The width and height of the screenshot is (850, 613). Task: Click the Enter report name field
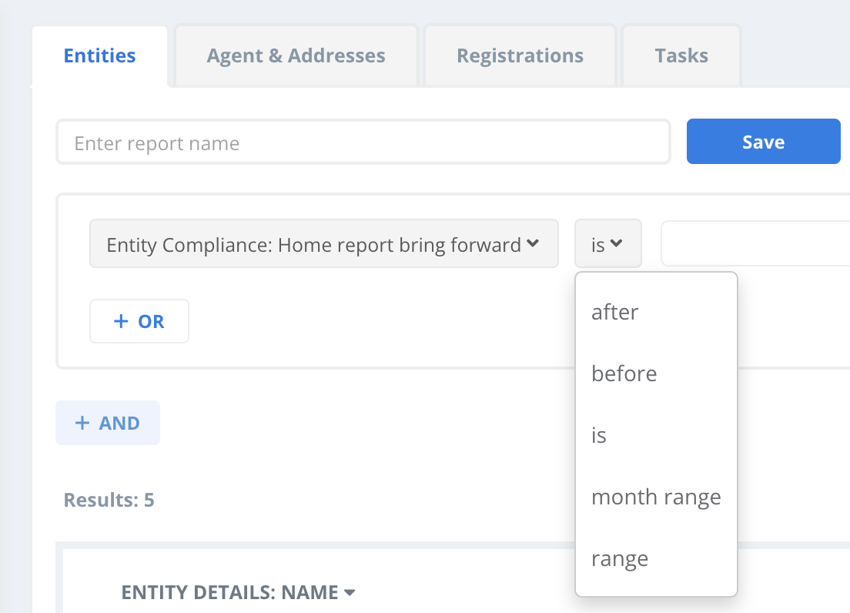coord(363,142)
